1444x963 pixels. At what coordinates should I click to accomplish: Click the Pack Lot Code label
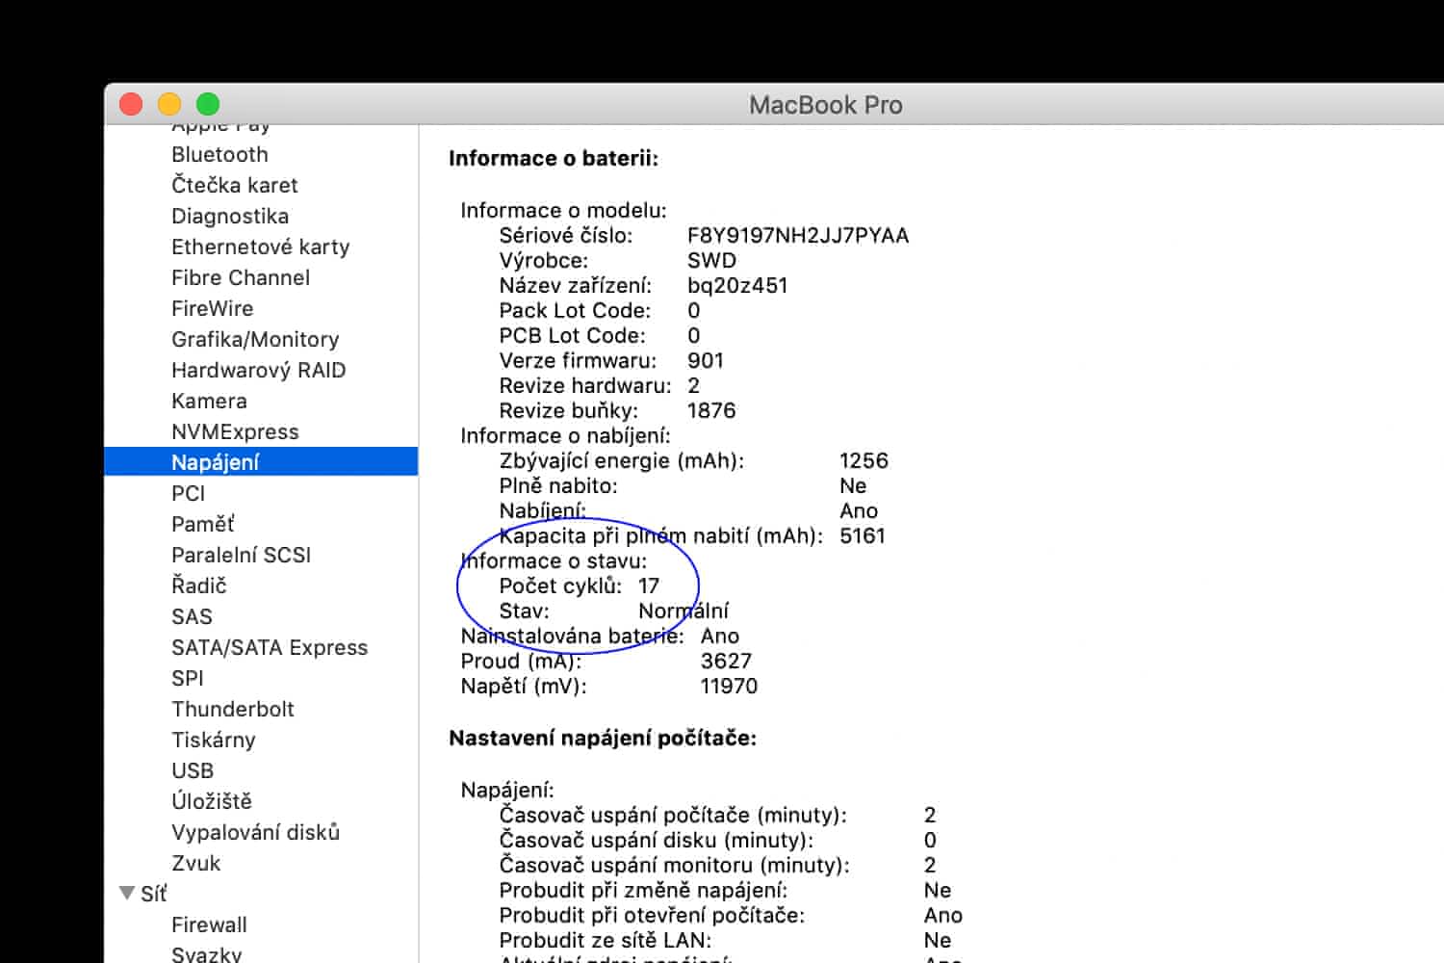point(575,310)
